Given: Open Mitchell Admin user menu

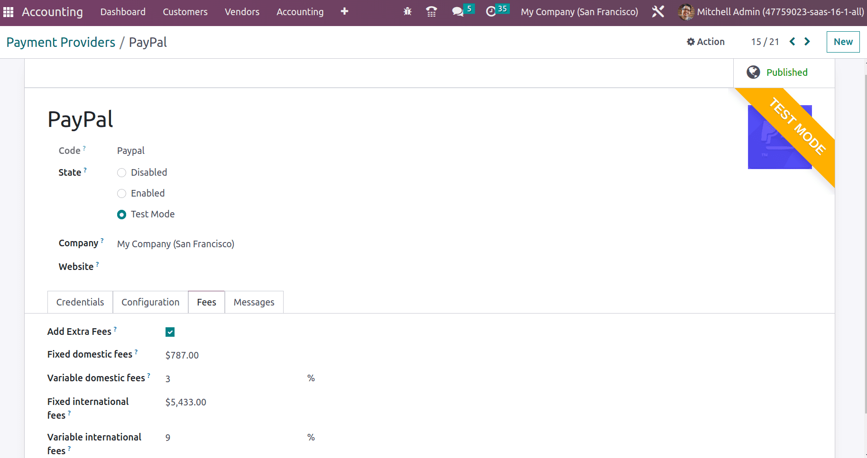Looking at the screenshot, I should click(x=771, y=12).
